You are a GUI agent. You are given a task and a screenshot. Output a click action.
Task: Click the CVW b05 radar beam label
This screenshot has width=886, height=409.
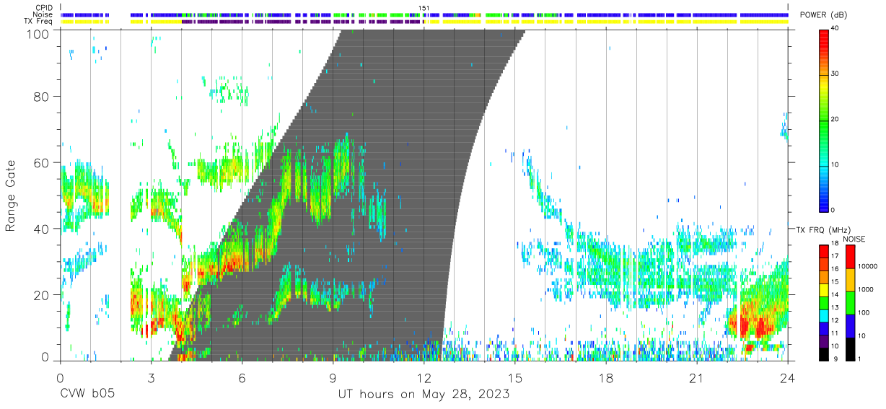pyautogui.click(x=87, y=395)
